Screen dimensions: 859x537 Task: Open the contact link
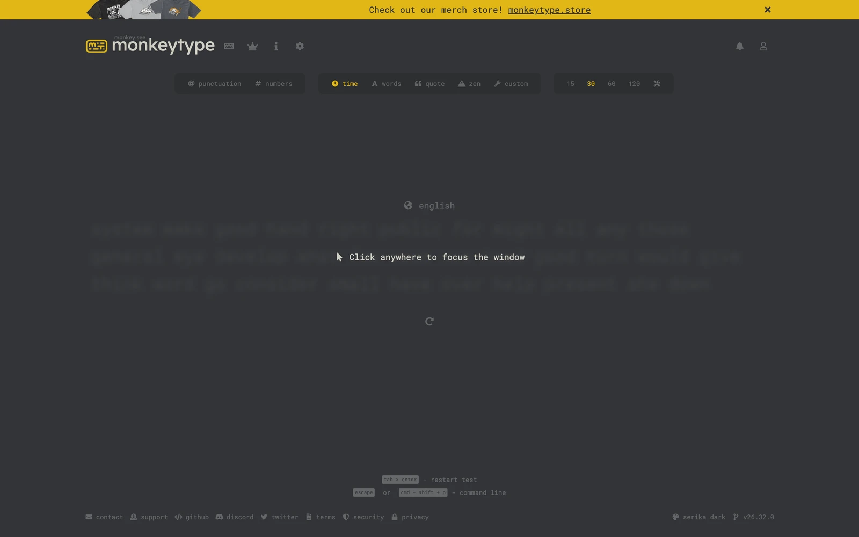pos(104,517)
